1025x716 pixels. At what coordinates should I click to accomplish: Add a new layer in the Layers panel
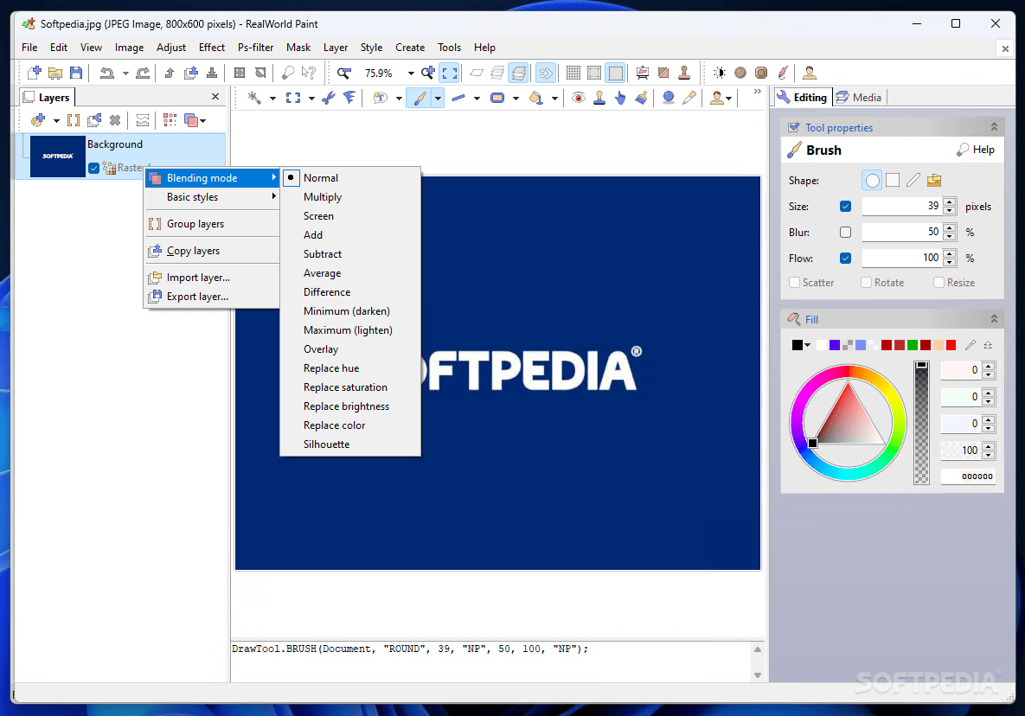click(37, 119)
